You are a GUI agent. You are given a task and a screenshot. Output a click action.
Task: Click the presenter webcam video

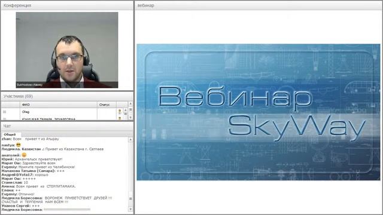(x=67, y=50)
